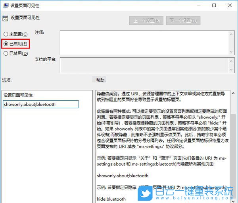238x203 pixels.
Task: Click the 设置页面可见性: options label
Action: click(19, 95)
